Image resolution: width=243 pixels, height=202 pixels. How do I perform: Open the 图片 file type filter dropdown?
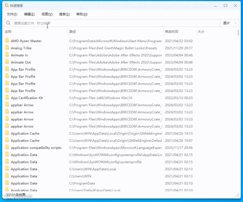pyautogui.click(x=229, y=23)
